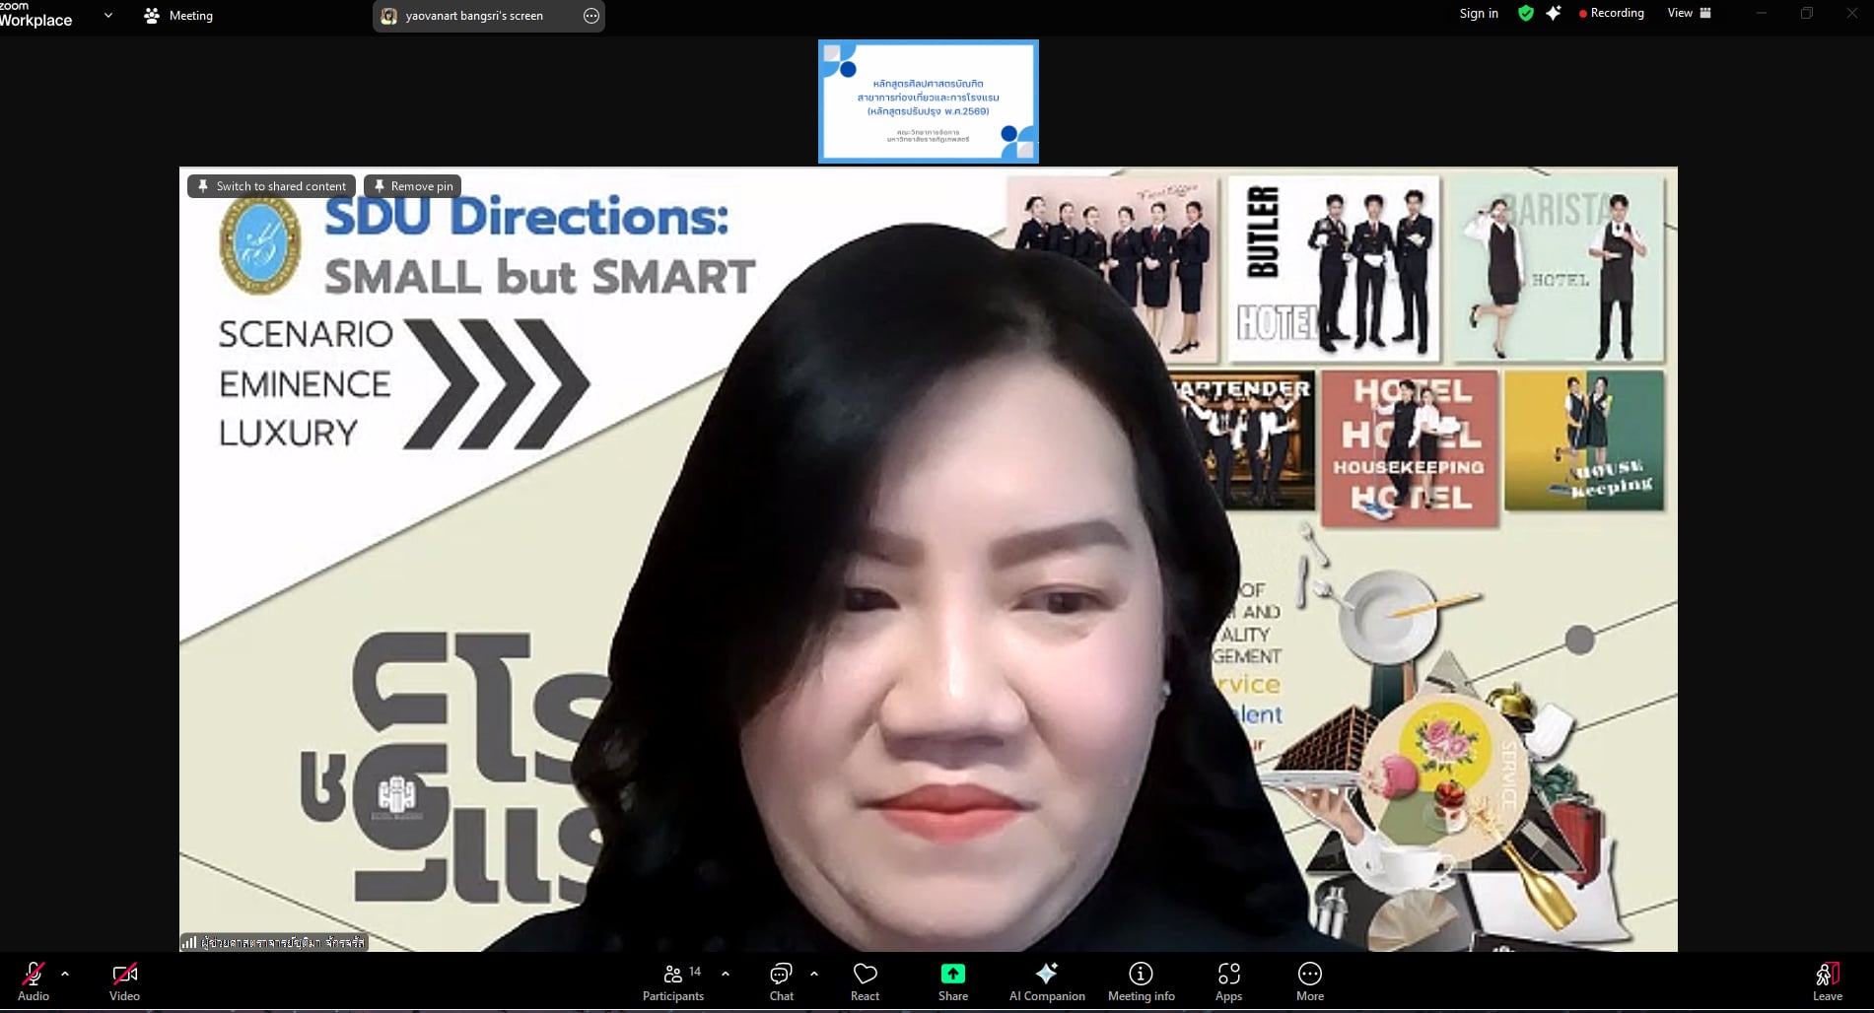Select the shared screen slide thumbnail
Viewport: 1874px width, 1013px height.
928,101
